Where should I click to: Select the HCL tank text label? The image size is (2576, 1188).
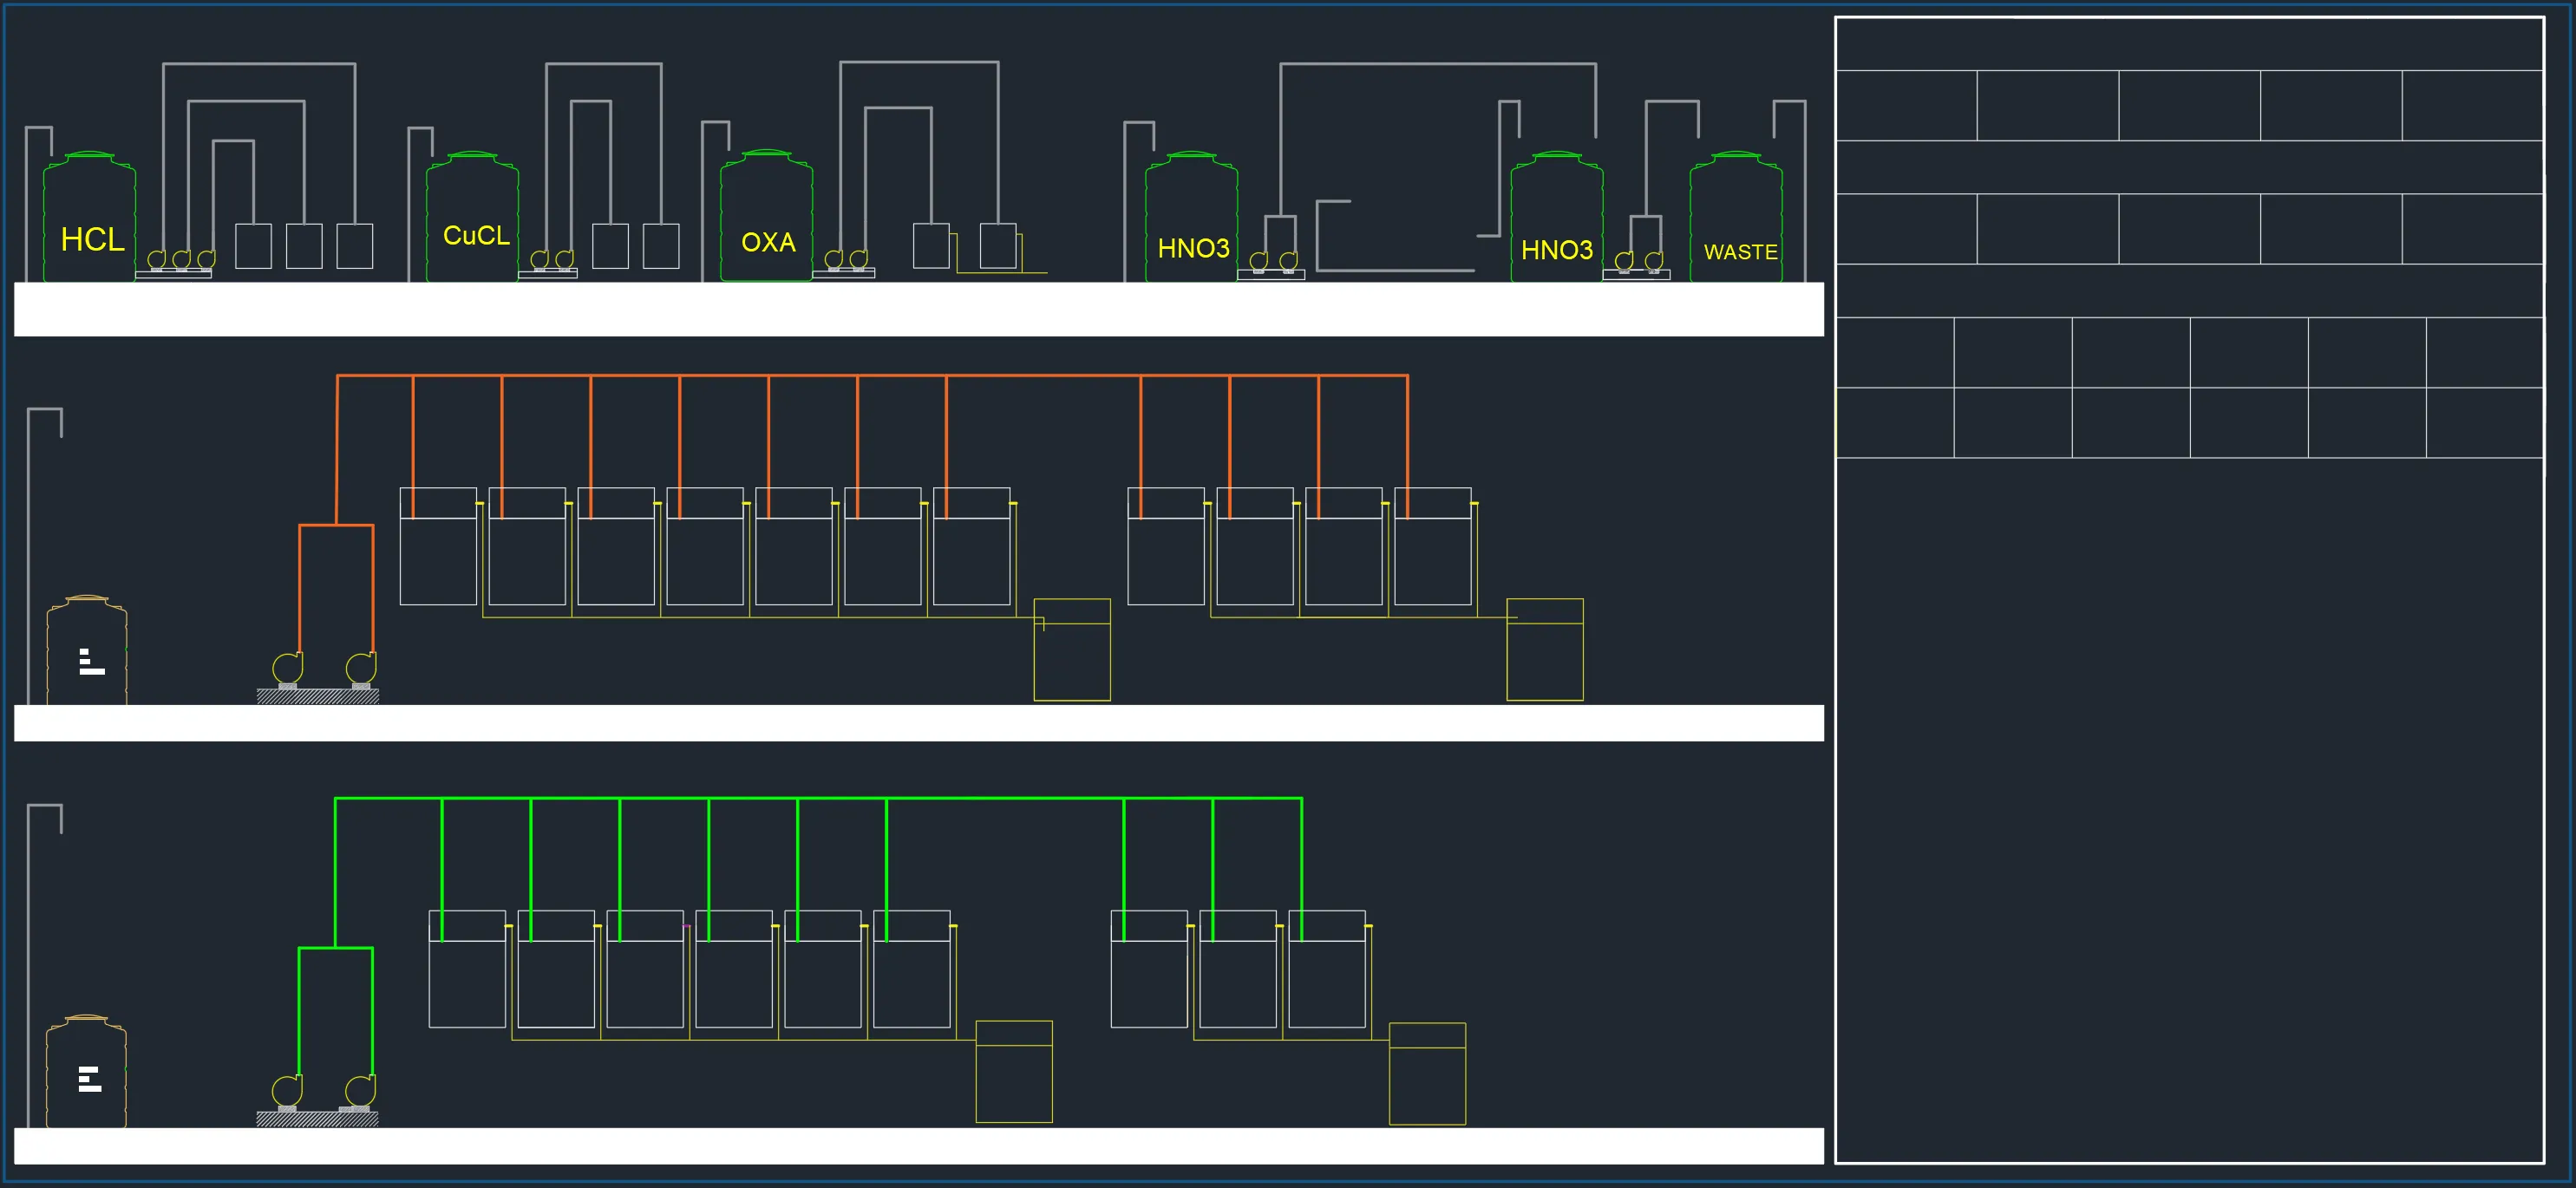[x=92, y=240]
